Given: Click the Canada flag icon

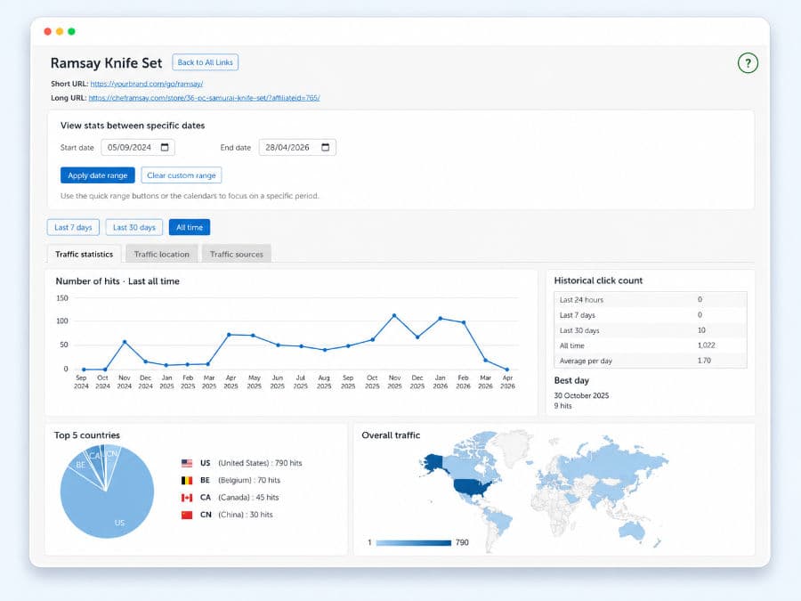Looking at the screenshot, I should (187, 497).
